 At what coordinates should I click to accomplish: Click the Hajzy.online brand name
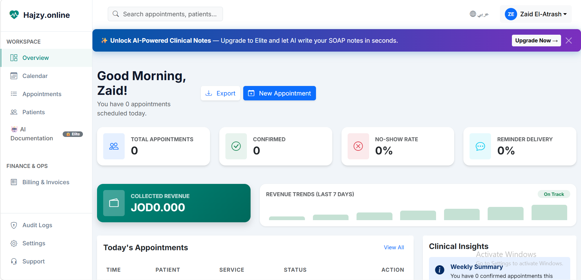(46, 15)
